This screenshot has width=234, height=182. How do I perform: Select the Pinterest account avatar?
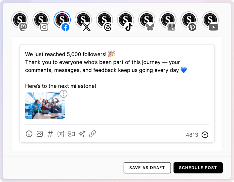[189, 20]
